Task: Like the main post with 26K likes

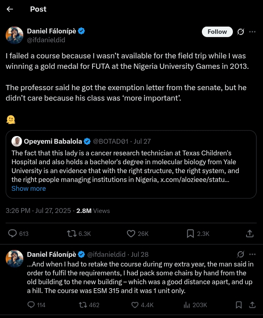Action: (x=131, y=233)
